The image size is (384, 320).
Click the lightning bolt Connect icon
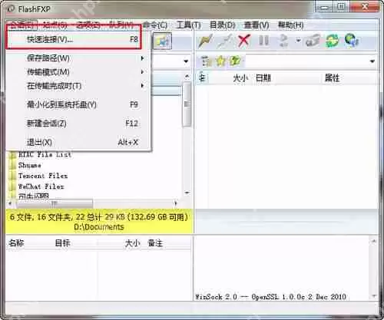[x=206, y=41]
